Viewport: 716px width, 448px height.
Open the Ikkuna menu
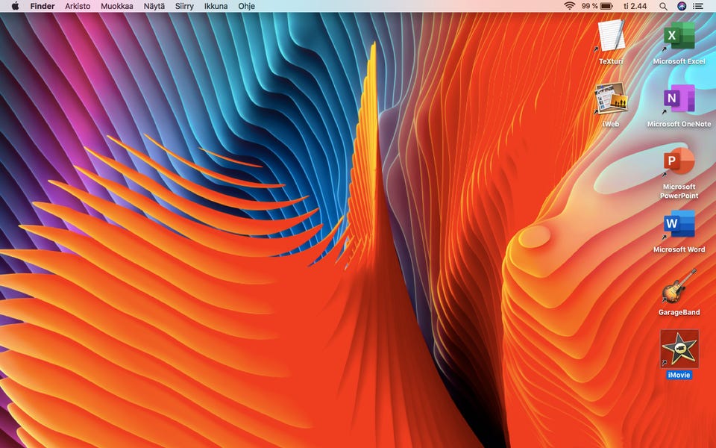(x=216, y=6)
